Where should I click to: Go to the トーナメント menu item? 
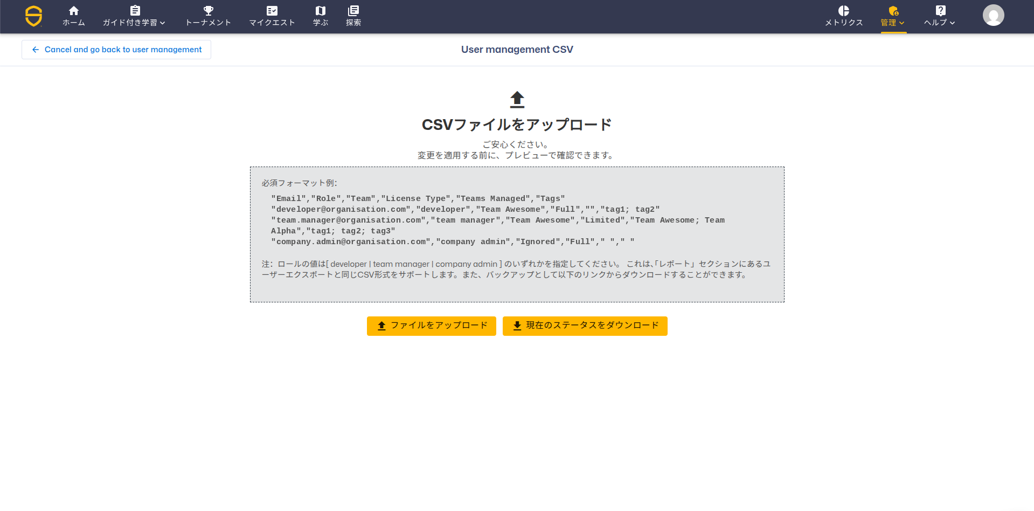[209, 23]
